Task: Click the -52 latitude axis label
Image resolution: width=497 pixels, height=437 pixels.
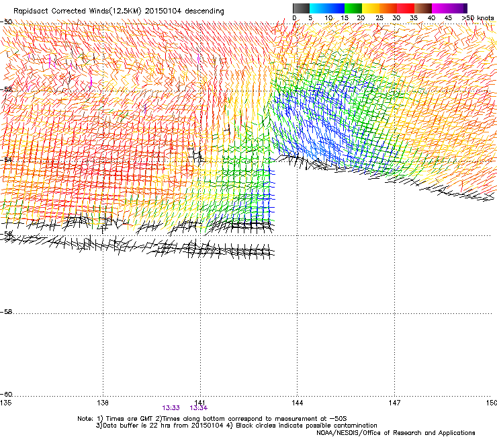Action: [6, 89]
